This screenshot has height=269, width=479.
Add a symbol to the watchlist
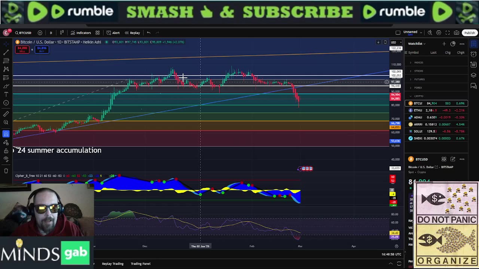(444, 44)
